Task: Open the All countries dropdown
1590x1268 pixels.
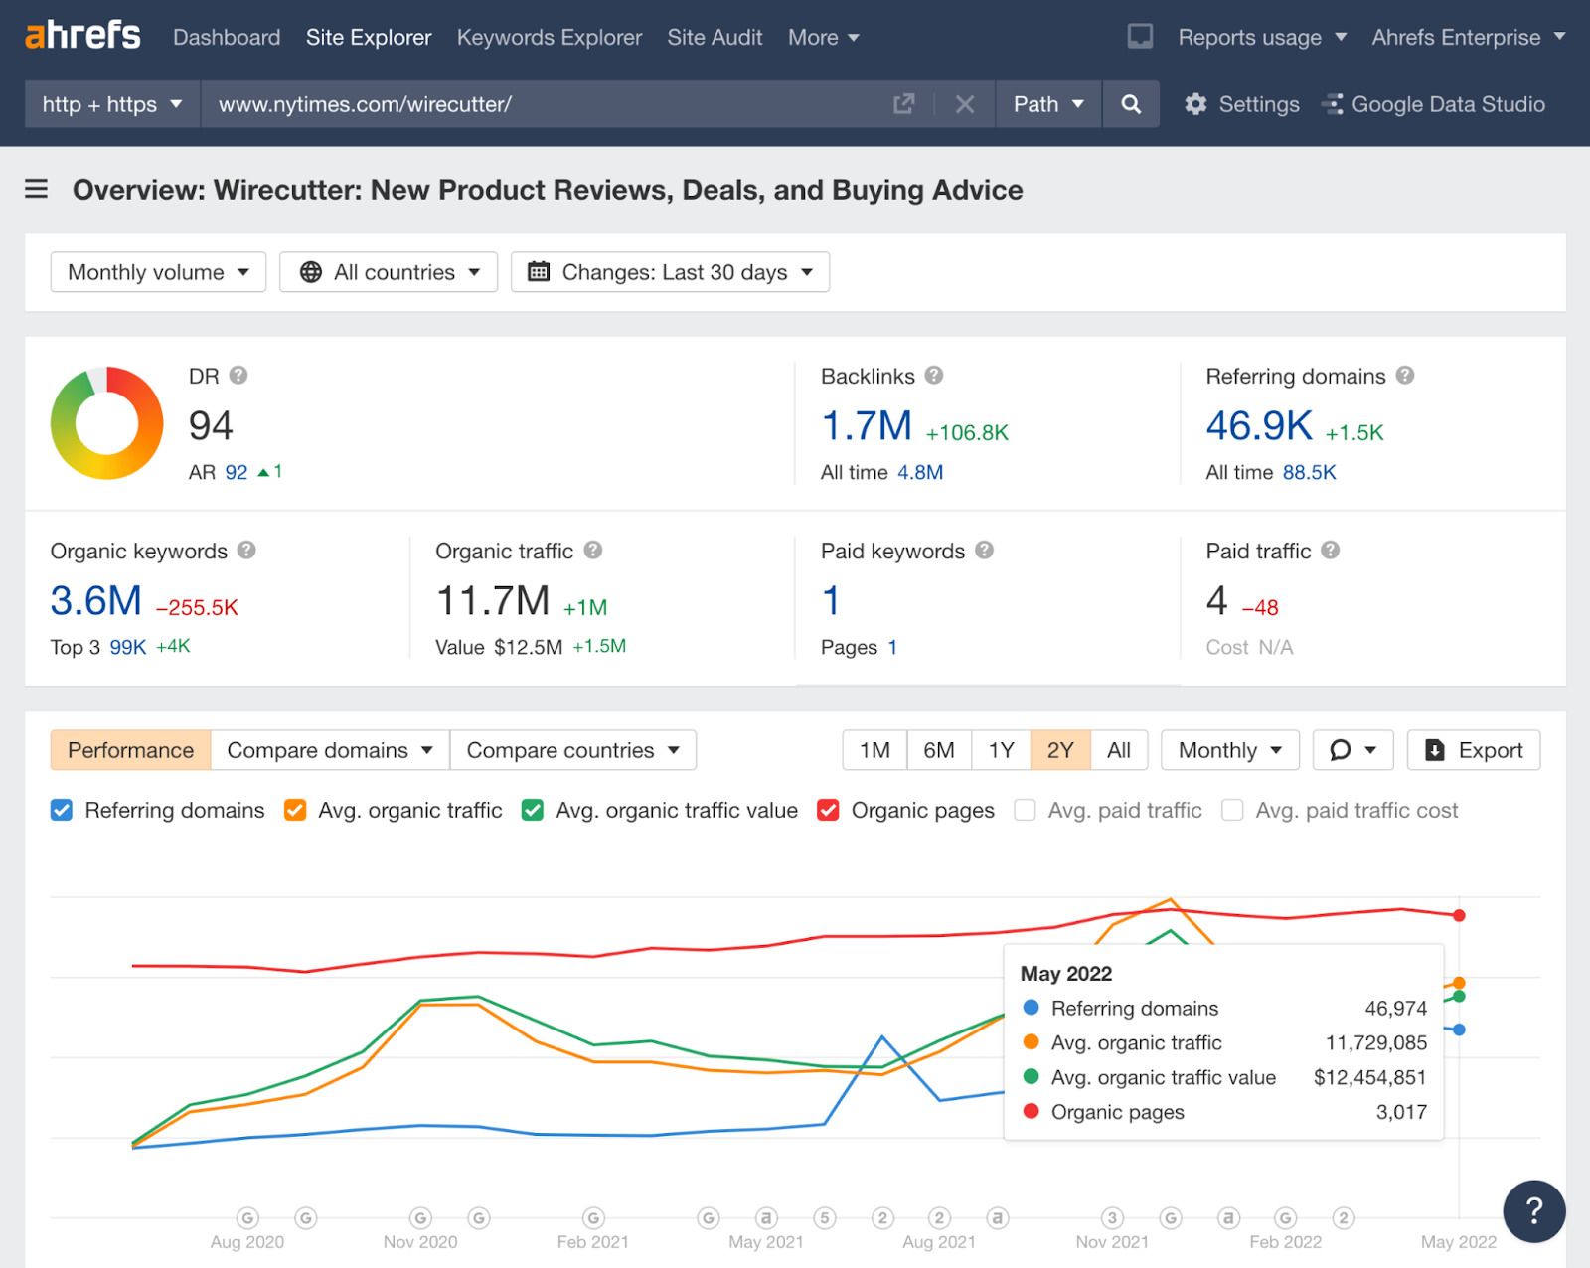Action: (388, 271)
